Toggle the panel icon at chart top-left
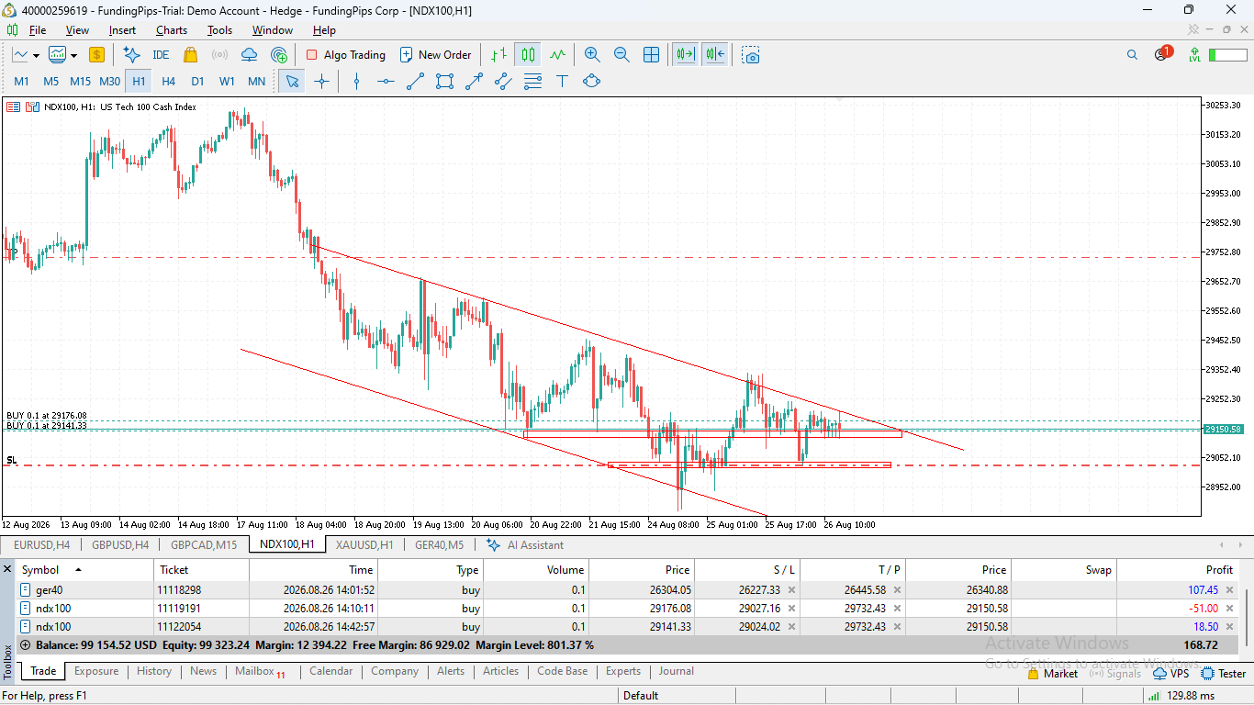The image size is (1254, 705). click(13, 106)
